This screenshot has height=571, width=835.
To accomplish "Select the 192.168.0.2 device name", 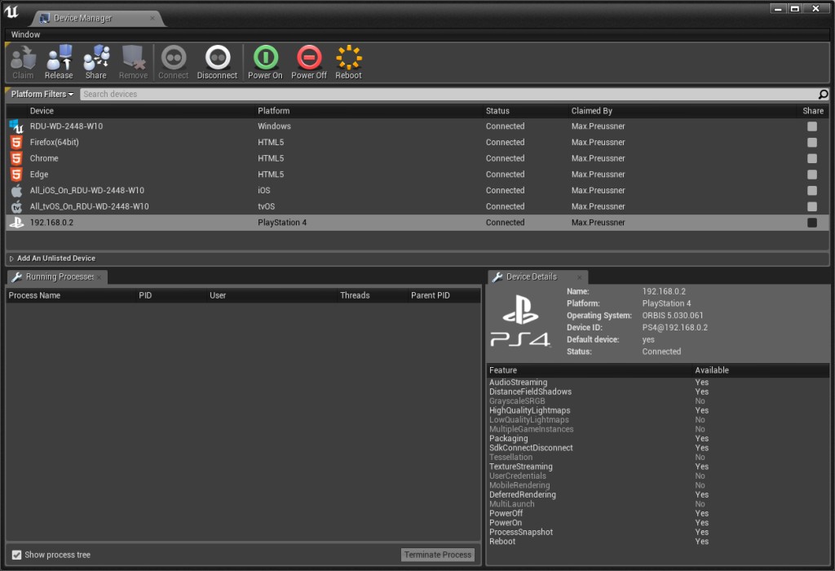I will click(51, 223).
